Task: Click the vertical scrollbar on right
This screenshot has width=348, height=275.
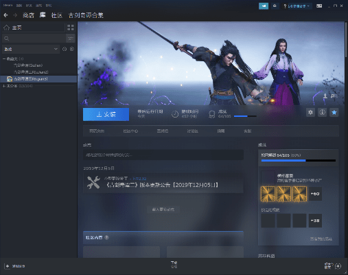Action: click(x=347, y=40)
